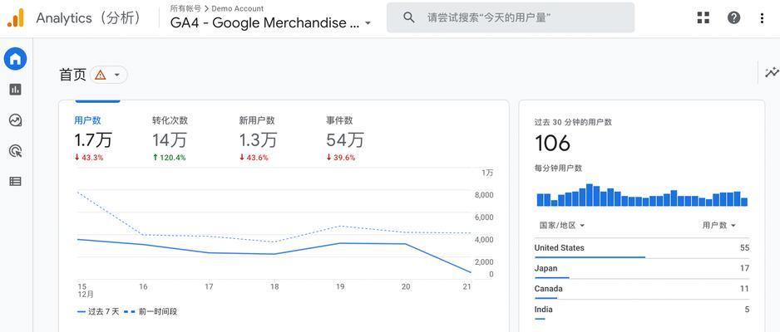Screen dimensions: 780x332
Task: Open the Insights sparkline icon
Action: click(772, 72)
